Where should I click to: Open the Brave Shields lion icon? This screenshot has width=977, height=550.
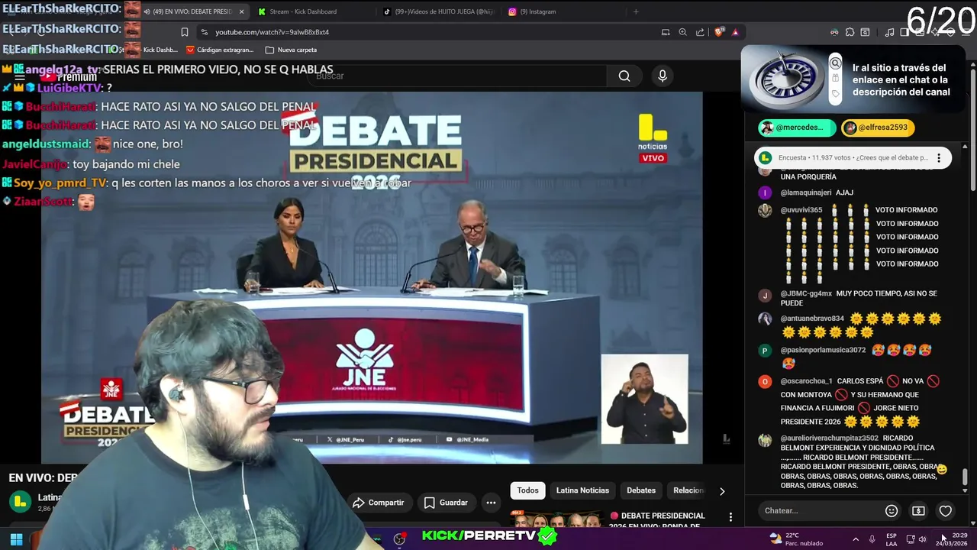coord(718,32)
